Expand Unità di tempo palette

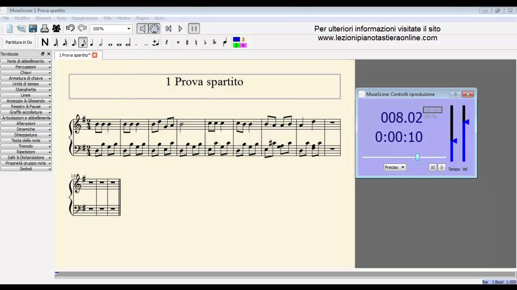pos(26,84)
